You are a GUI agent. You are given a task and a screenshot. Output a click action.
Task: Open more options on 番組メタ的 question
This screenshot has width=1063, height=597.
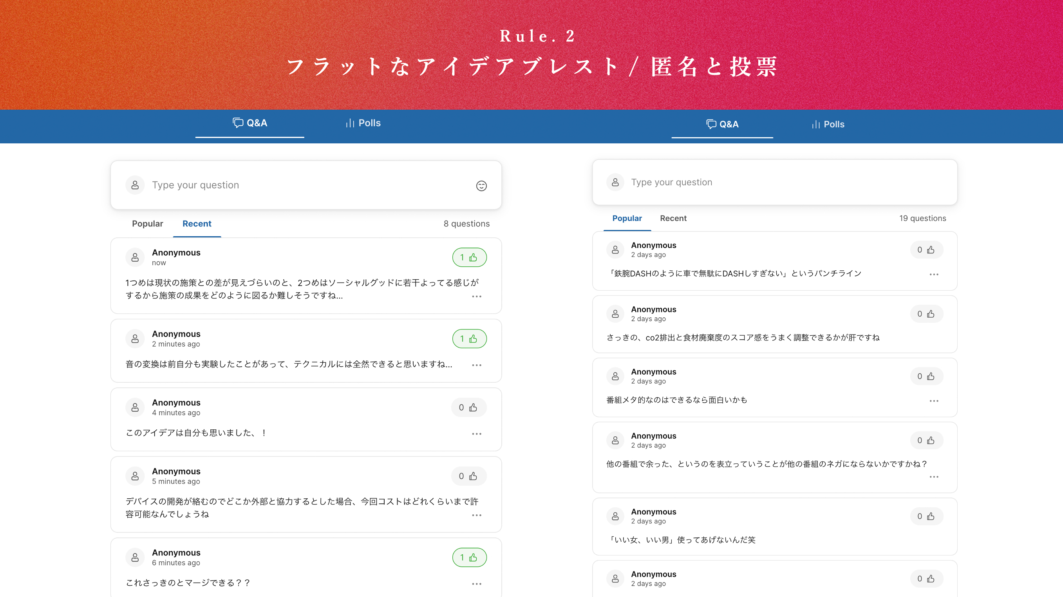pos(934,401)
